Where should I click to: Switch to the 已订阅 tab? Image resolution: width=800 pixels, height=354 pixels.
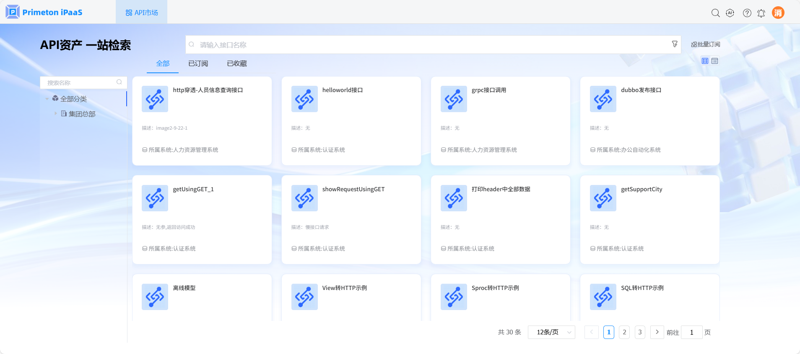[x=198, y=64]
